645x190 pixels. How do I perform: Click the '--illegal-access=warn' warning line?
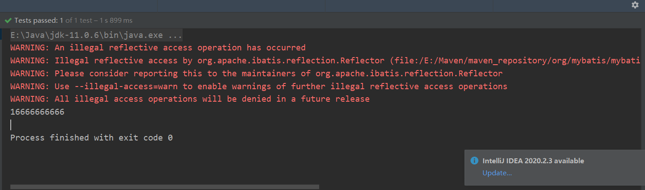[259, 87]
